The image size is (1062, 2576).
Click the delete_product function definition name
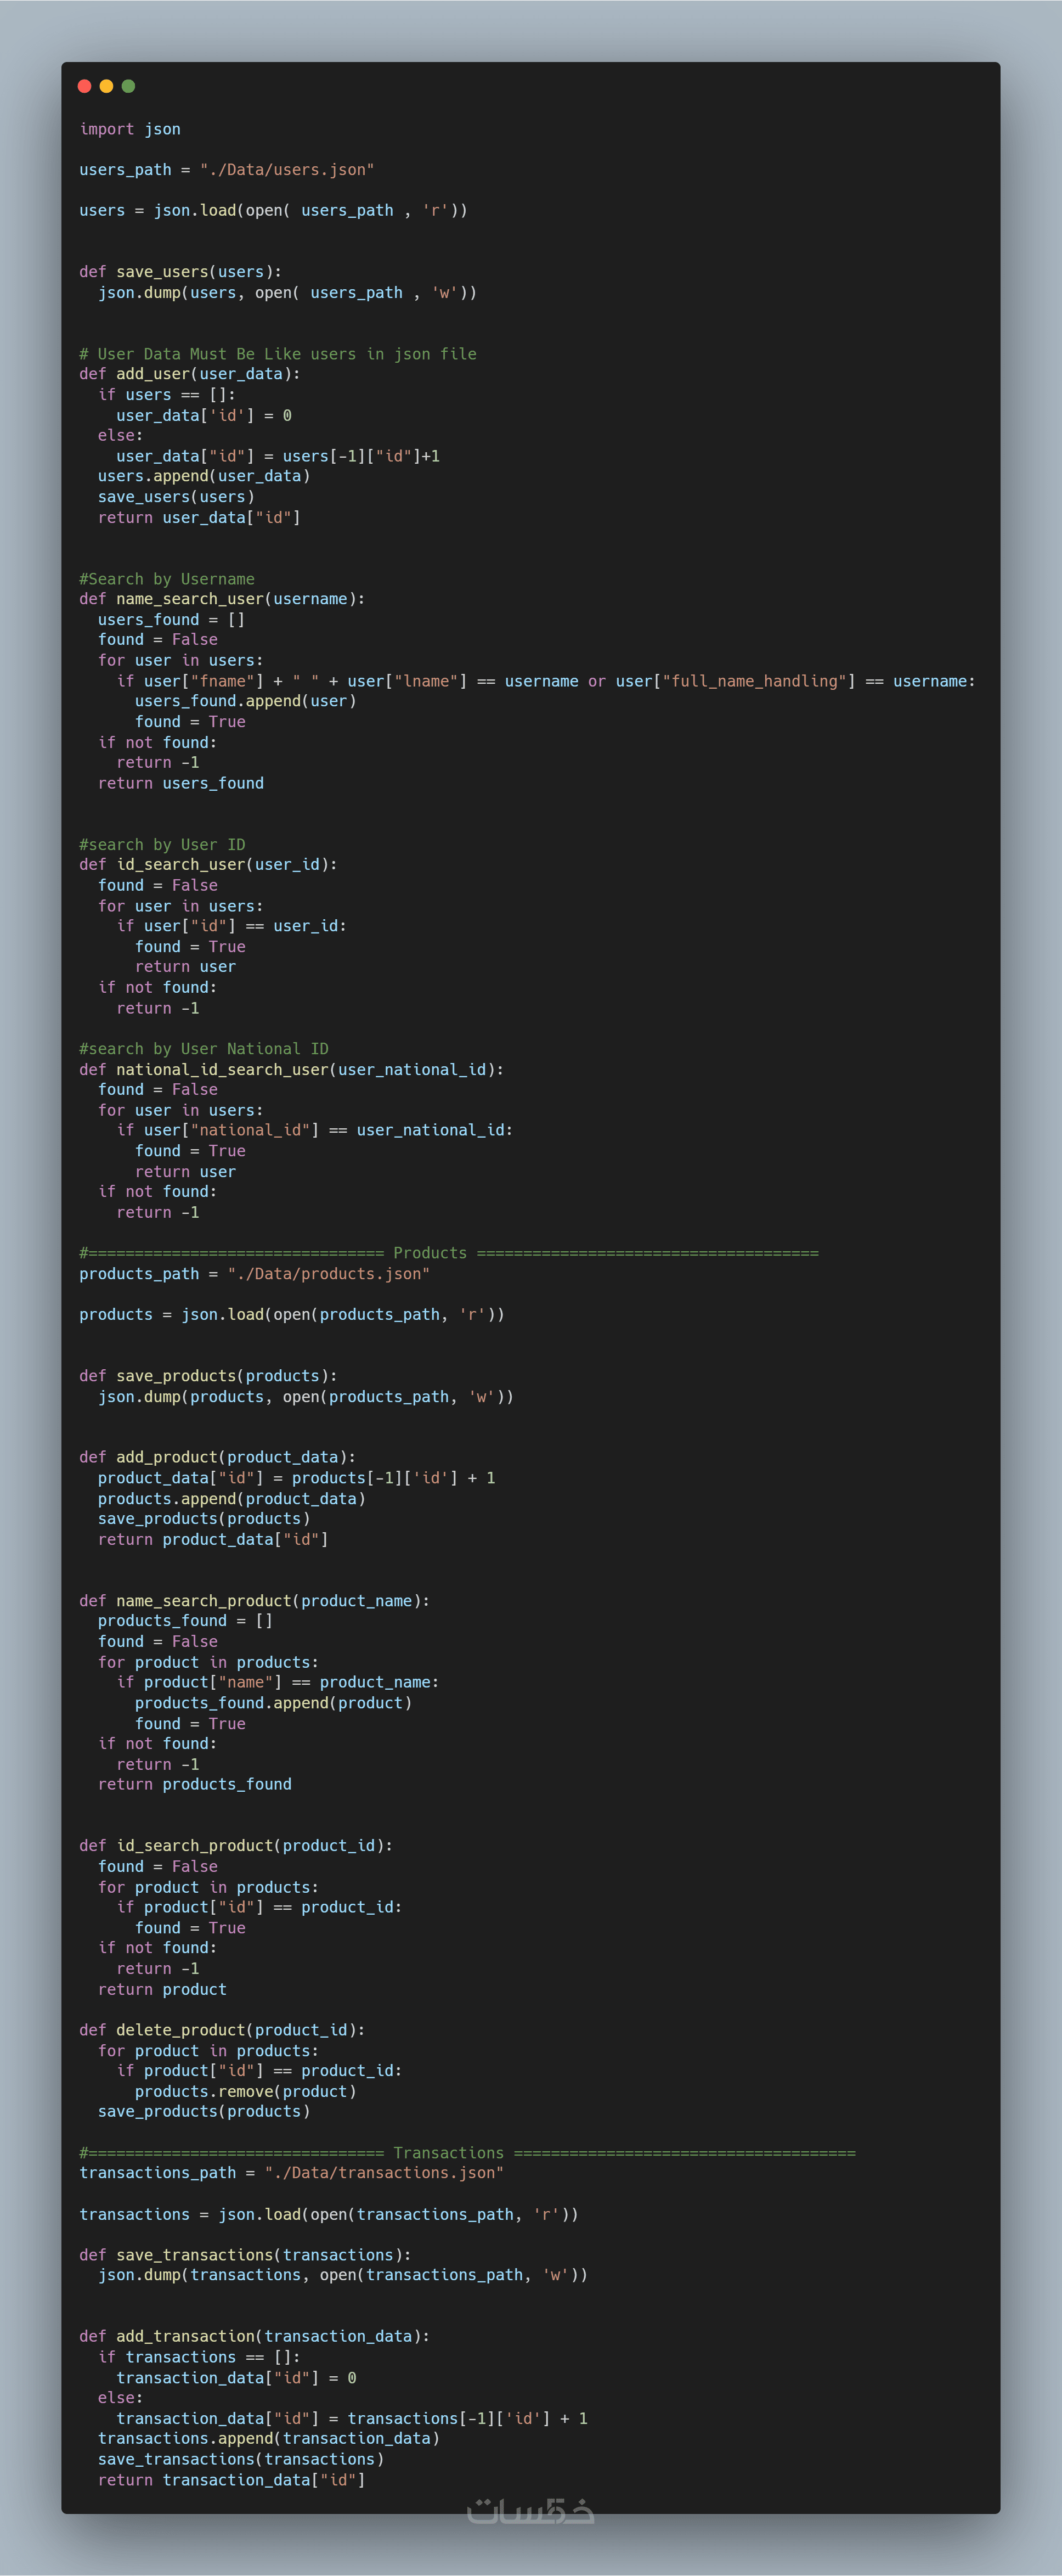pos(180,2030)
